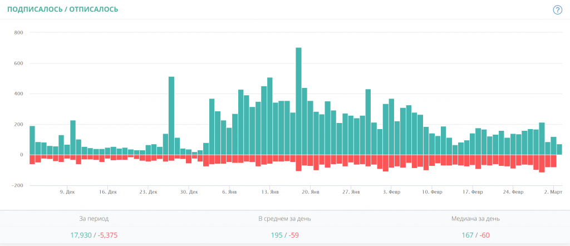Viewport: 570px width, 246px height.
Task: Select the "3. Февр" x-axis label
Action: pos(391,191)
